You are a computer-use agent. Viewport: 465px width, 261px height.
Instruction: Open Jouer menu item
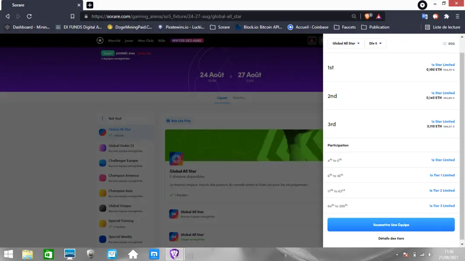pyautogui.click(x=129, y=41)
